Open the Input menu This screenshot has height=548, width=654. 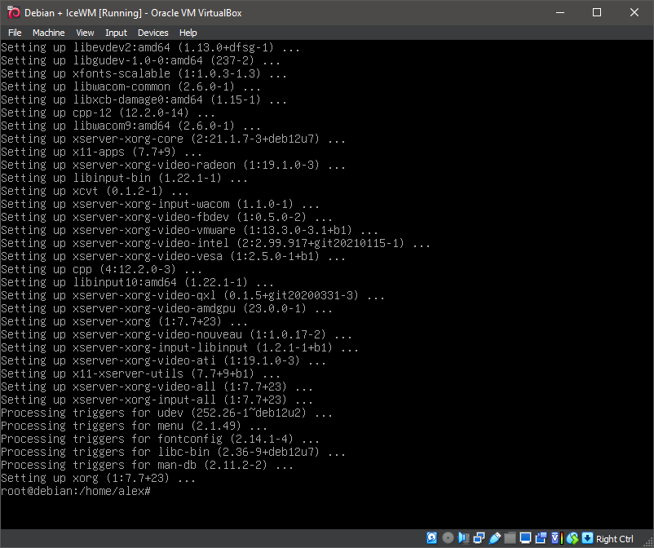tap(116, 33)
